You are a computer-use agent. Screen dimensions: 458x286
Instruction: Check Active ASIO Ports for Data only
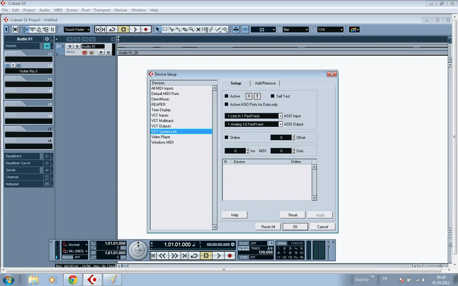coord(226,104)
